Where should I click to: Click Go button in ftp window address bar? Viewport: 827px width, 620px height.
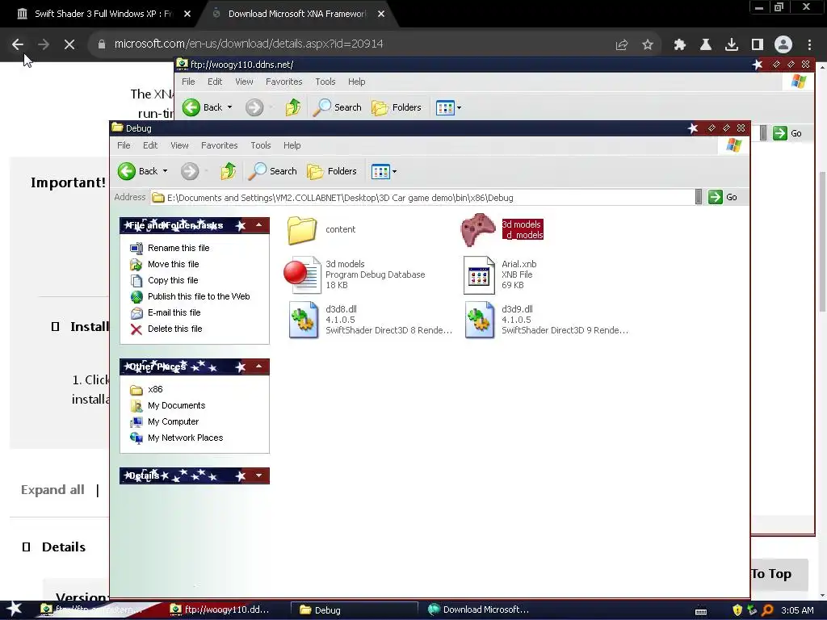point(787,133)
